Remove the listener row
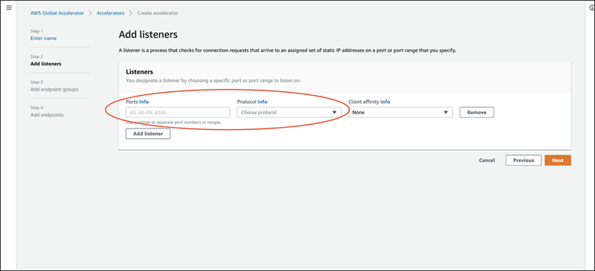 tap(477, 113)
